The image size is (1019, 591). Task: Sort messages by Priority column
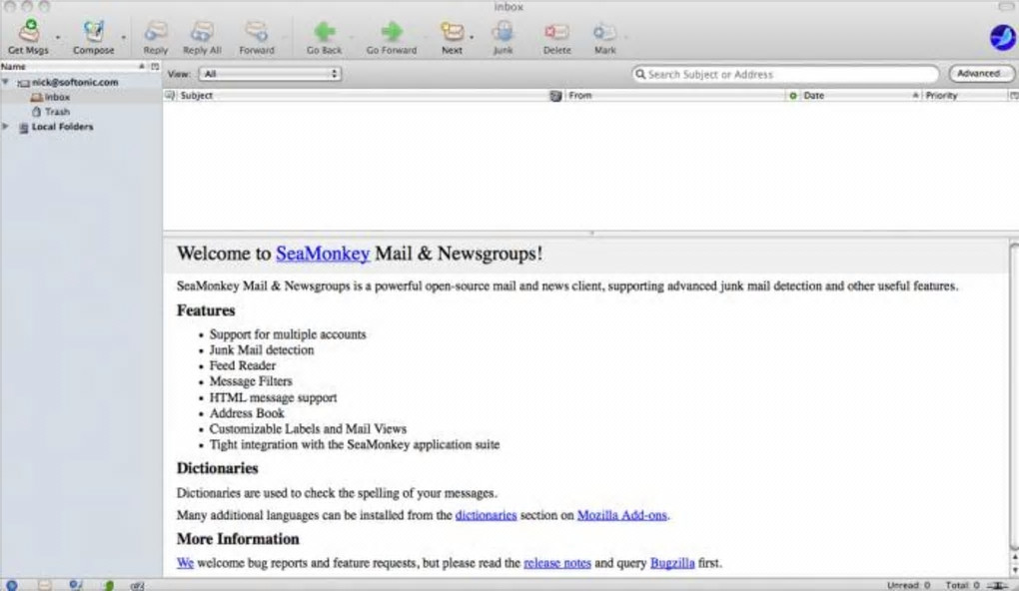(964, 96)
